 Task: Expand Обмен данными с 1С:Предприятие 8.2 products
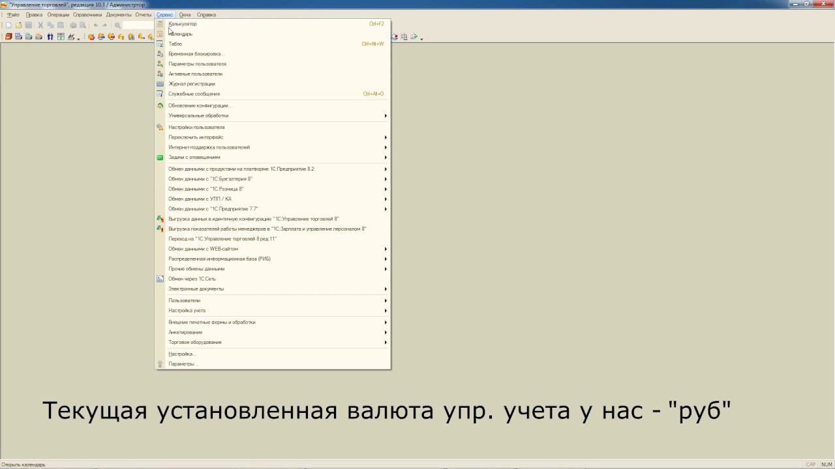tap(273, 169)
